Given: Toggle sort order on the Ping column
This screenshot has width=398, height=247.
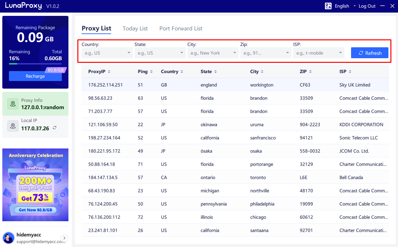Looking at the screenshot, I should click(151, 71).
